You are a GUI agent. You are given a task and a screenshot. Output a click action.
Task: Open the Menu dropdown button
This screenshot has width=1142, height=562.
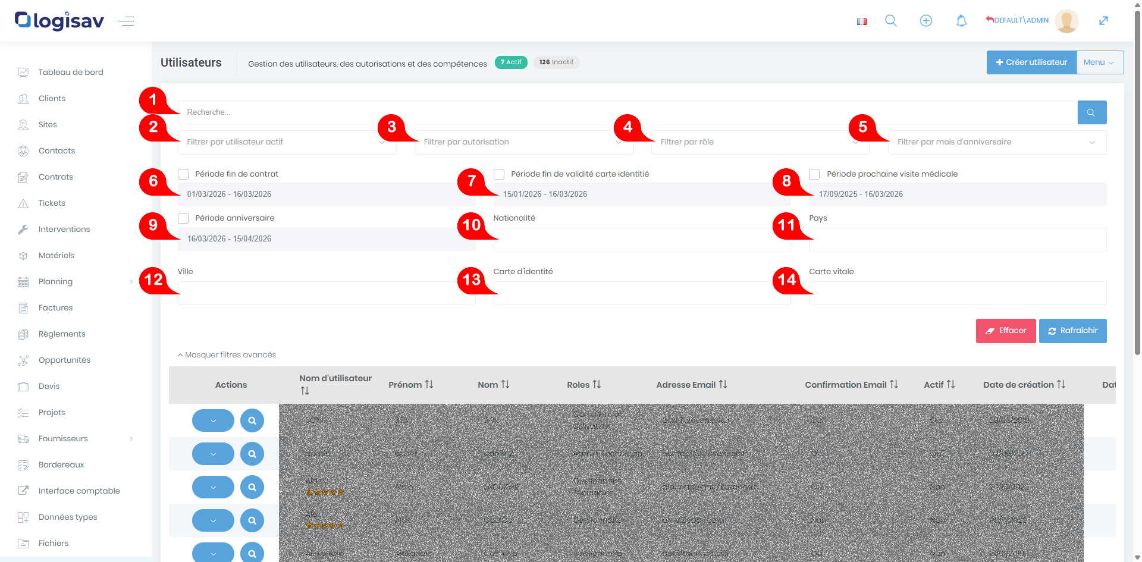[1099, 62]
